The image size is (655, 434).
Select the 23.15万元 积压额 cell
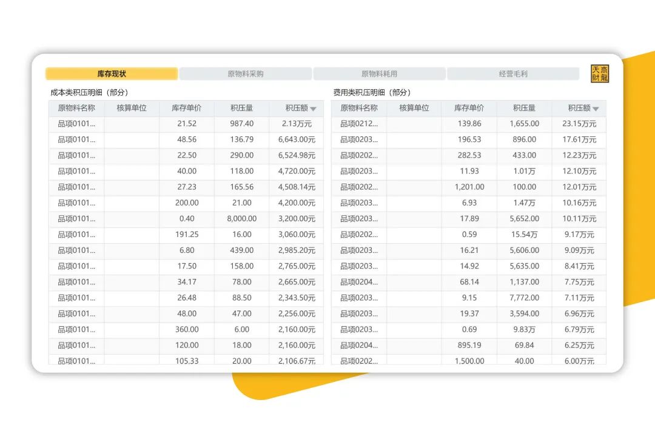point(579,124)
